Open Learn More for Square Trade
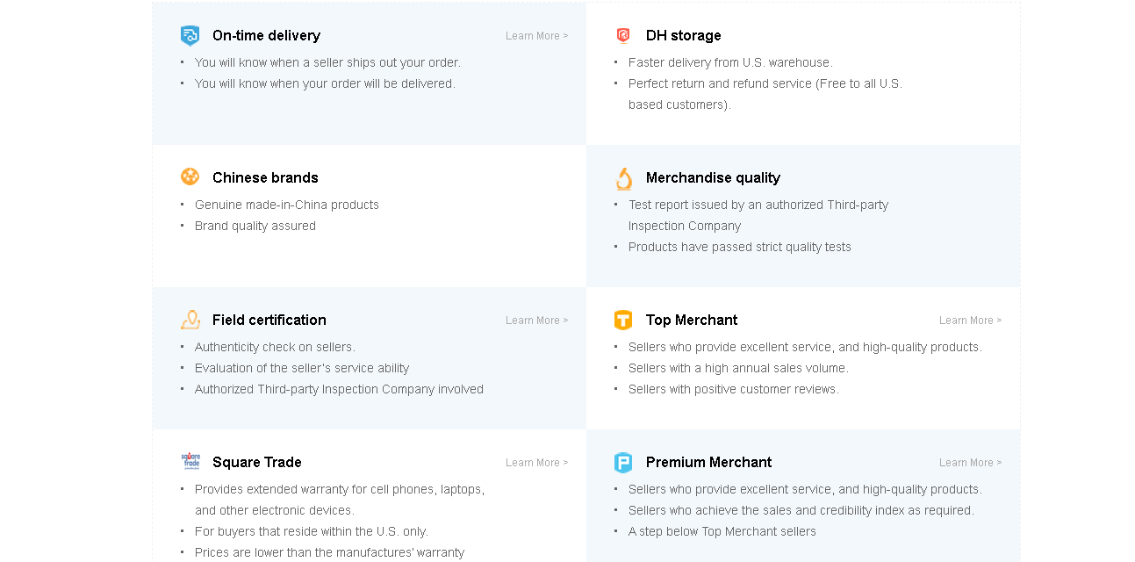 (536, 463)
